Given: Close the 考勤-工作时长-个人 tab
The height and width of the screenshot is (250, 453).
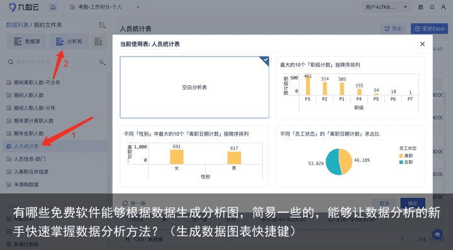Looking at the screenshot, I should [138, 7].
